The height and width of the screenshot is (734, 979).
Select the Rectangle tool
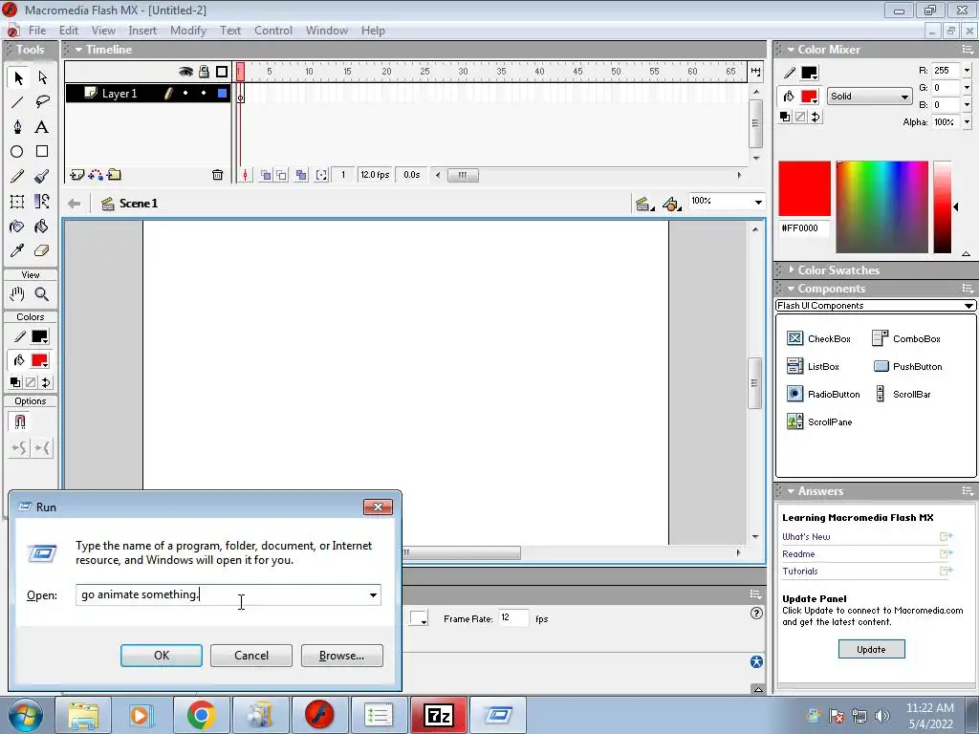click(42, 152)
